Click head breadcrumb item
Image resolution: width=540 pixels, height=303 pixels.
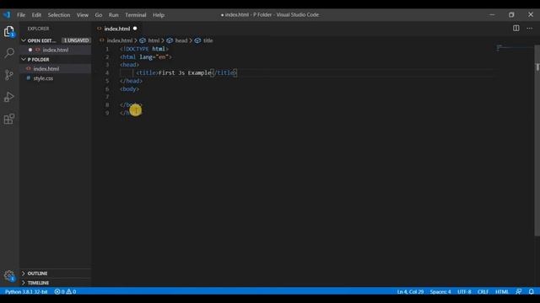tap(181, 40)
